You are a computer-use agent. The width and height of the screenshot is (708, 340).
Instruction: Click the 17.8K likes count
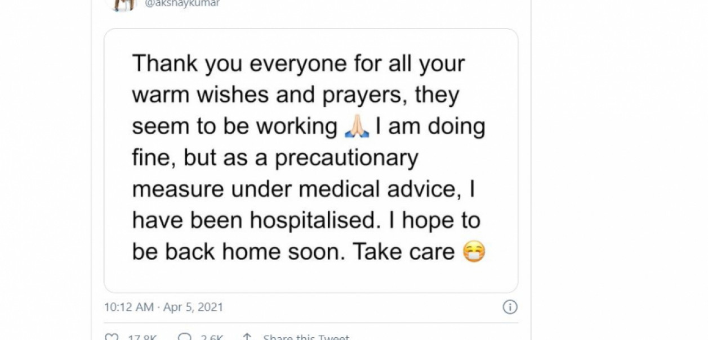142,338
